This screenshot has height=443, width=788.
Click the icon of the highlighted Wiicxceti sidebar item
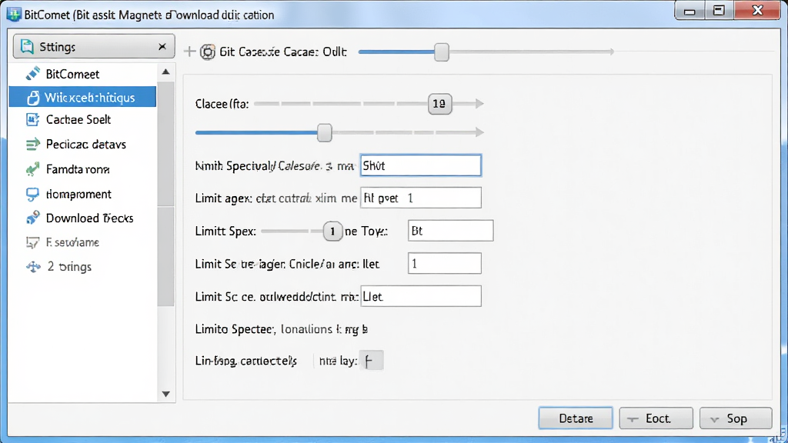[33, 98]
